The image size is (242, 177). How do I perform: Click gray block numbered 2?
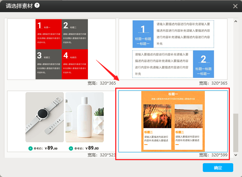tap(75, 34)
